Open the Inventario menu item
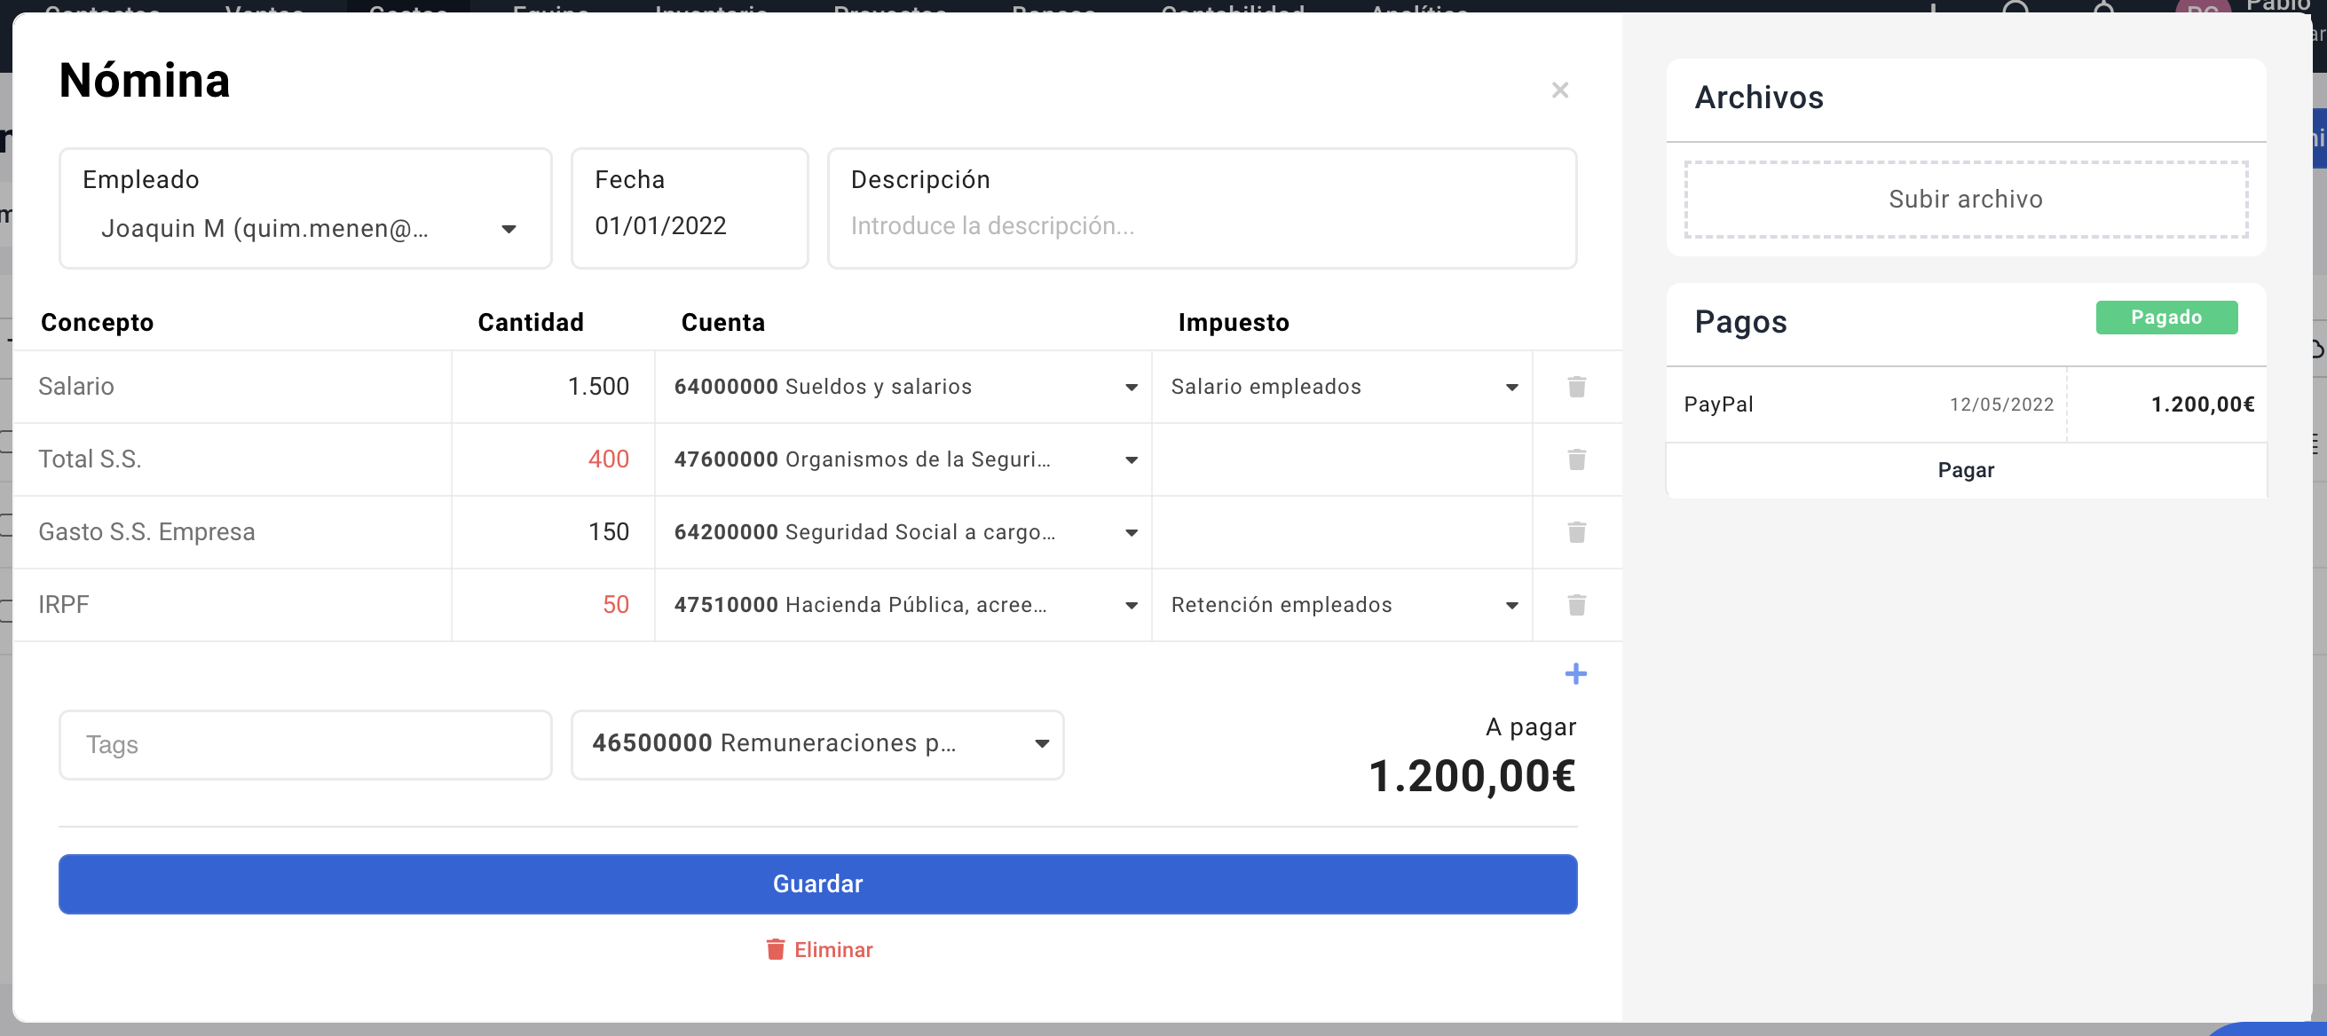Viewport: 2327px width, 1036px height. point(710,12)
